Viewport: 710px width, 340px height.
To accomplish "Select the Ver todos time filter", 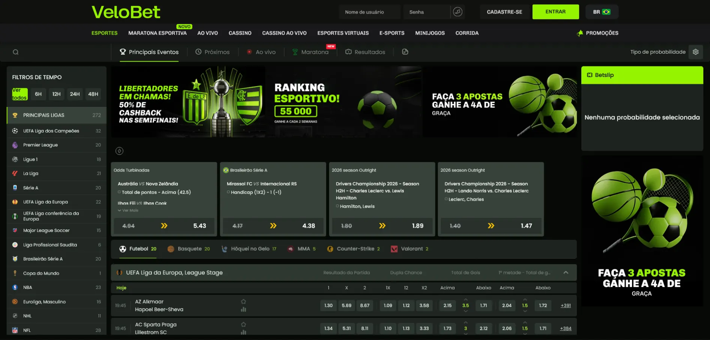I will point(20,94).
